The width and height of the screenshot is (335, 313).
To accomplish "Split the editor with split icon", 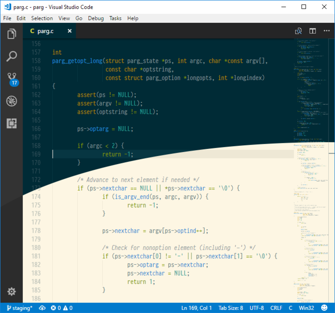I will tap(312, 31).
